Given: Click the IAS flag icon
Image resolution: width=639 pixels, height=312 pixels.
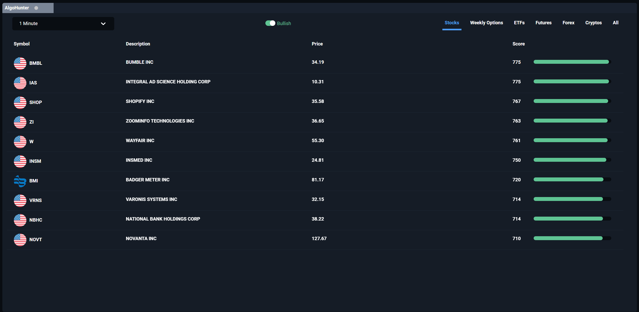Looking at the screenshot, I should point(20,83).
